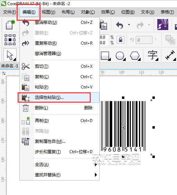Screen dimensions: 177x195
Task: Select the Rectangle tool
Action: pos(105,56)
